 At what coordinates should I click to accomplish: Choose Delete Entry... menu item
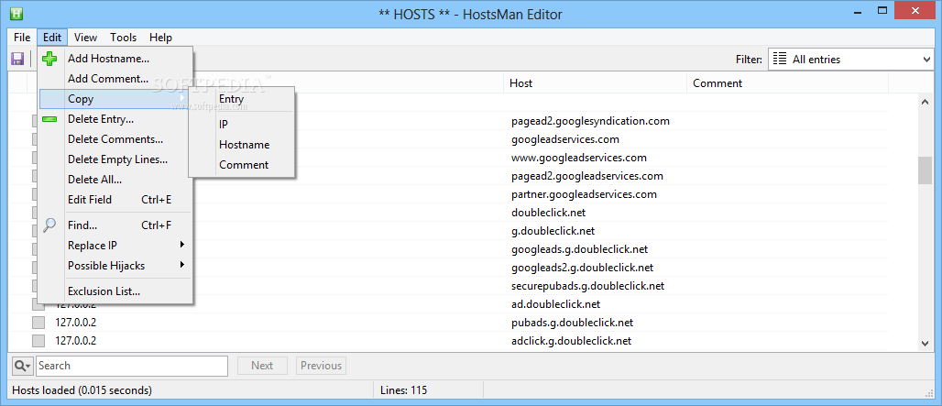click(115, 119)
